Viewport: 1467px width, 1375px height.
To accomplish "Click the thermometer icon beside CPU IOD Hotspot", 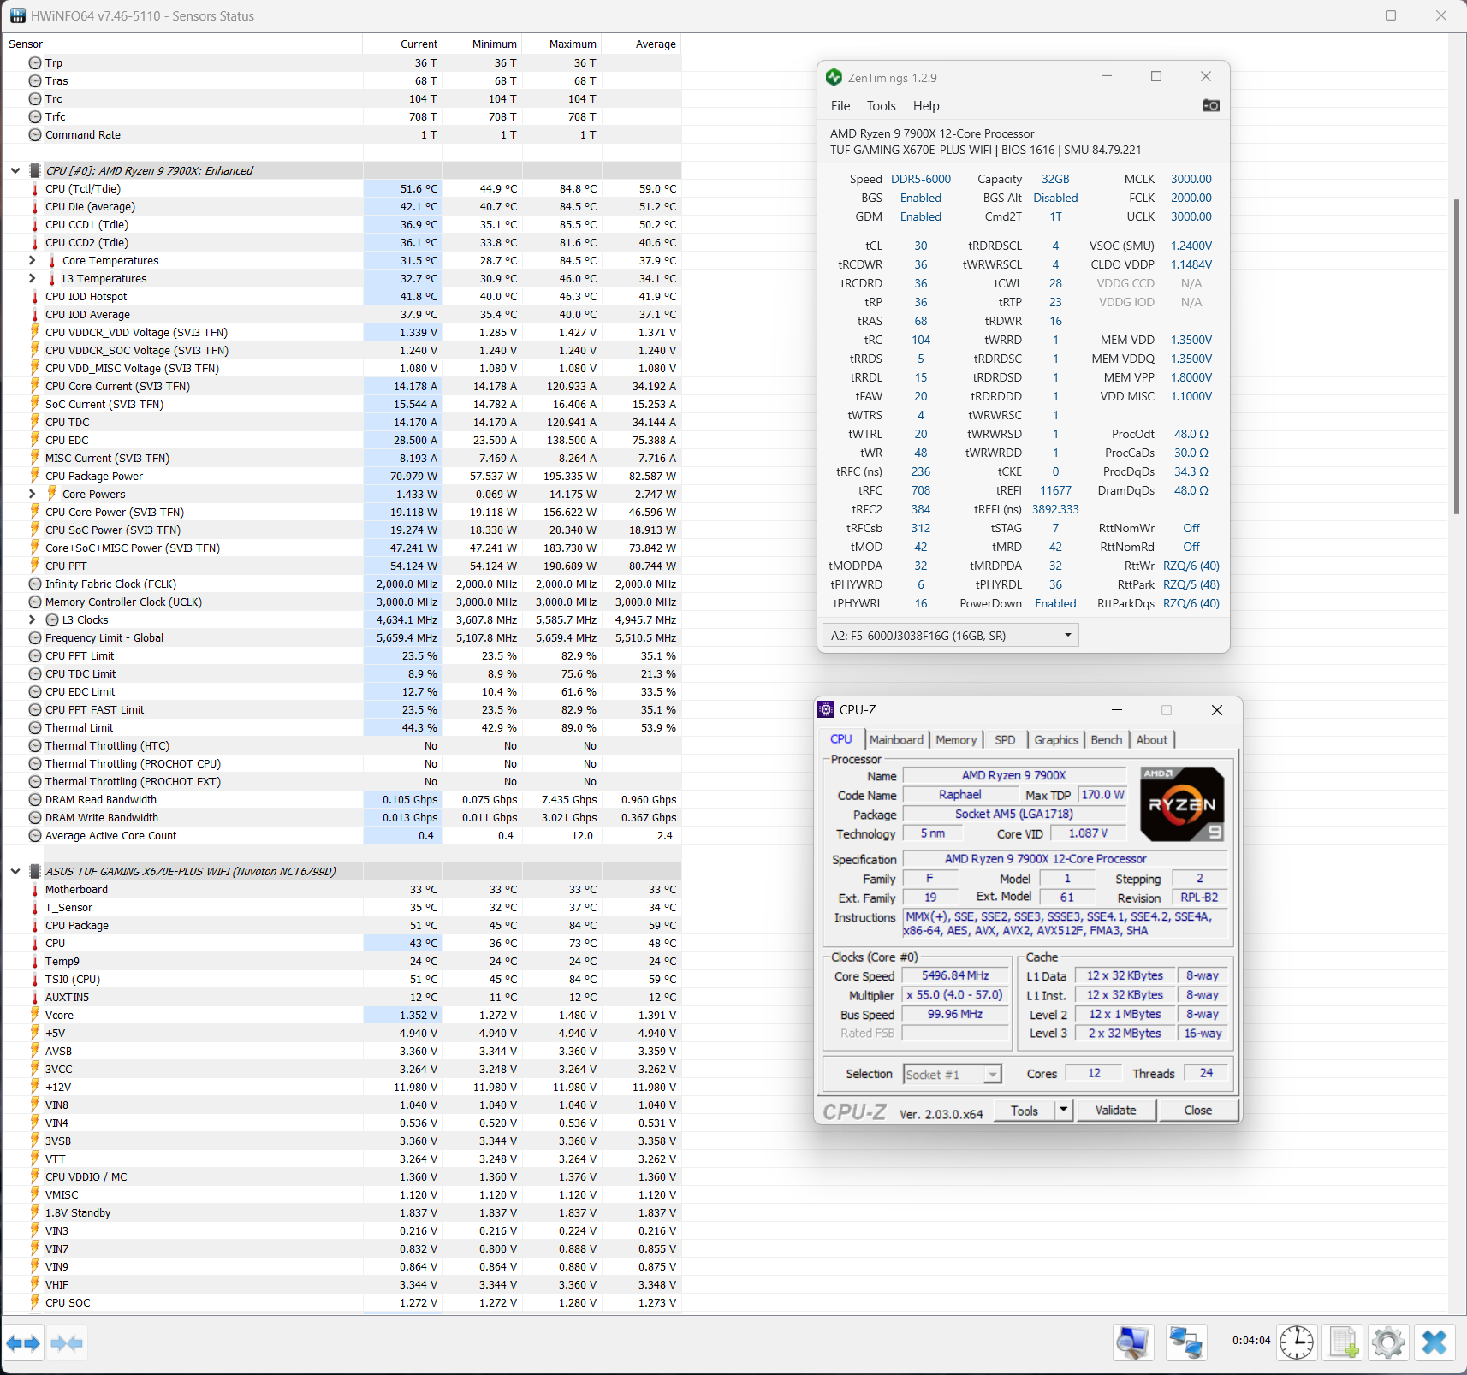I will [35, 297].
